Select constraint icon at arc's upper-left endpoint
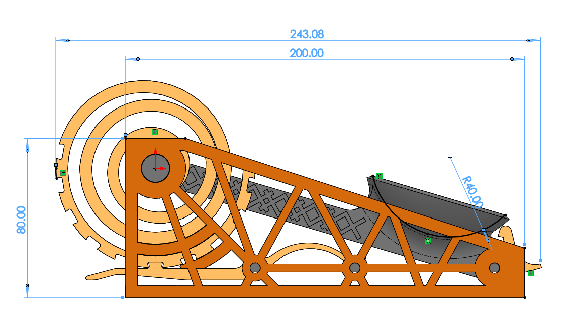 coord(380,176)
